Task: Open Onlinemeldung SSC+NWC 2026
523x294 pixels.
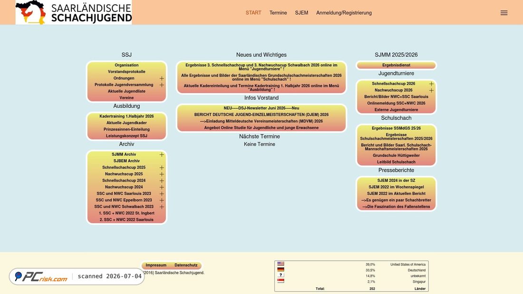Action: [396, 104]
